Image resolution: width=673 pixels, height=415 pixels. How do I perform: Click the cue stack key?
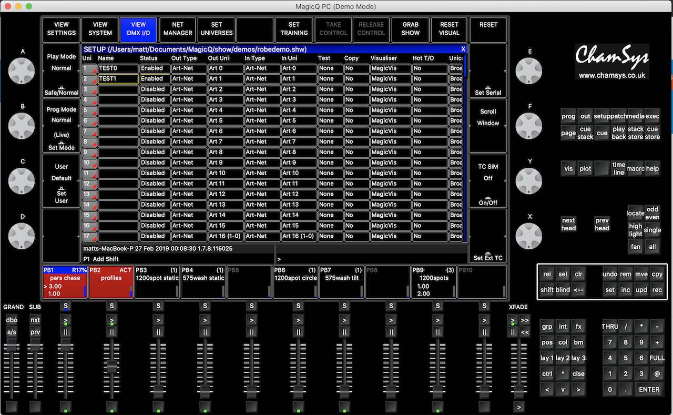pos(585,133)
